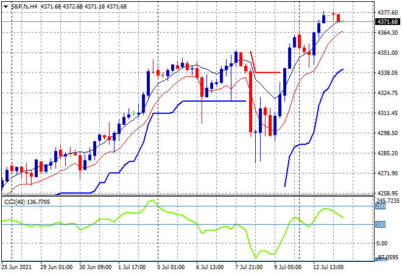Select the CCI 100 level label

coord(381,225)
